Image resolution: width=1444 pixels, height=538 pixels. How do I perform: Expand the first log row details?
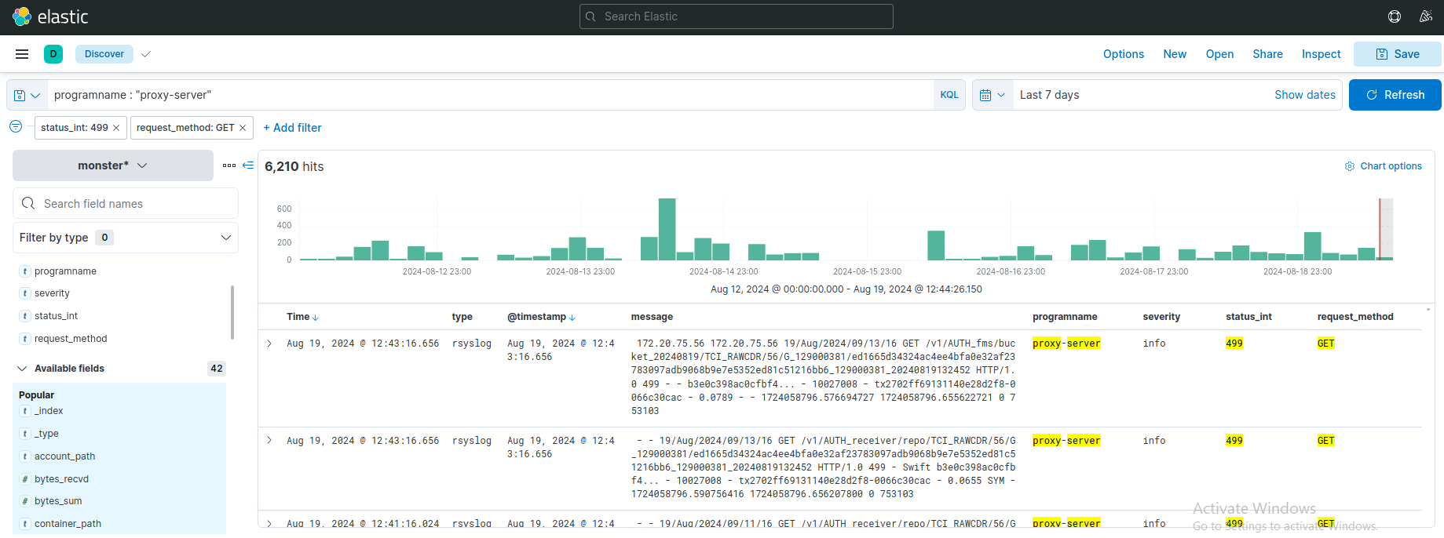pyautogui.click(x=269, y=344)
